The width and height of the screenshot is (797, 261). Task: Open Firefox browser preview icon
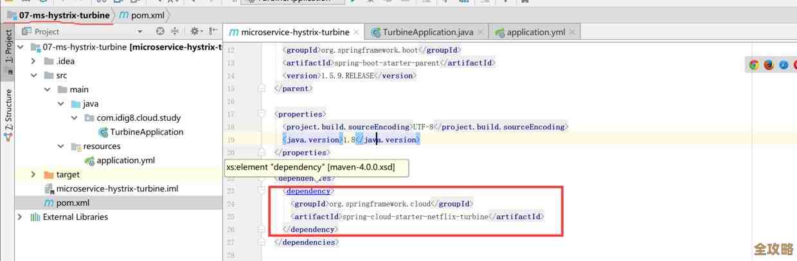tap(769, 65)
